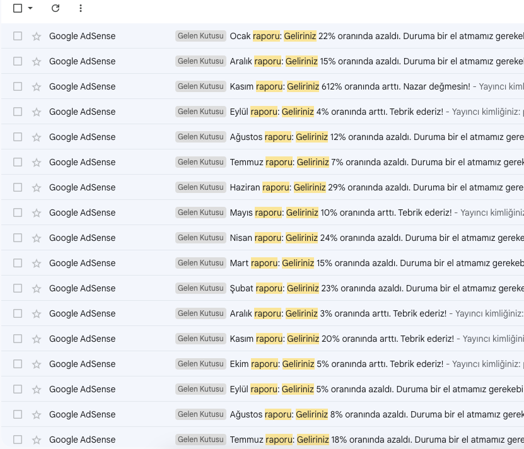Star the Aralık raporu 15% azaldı email

[37, 62]
